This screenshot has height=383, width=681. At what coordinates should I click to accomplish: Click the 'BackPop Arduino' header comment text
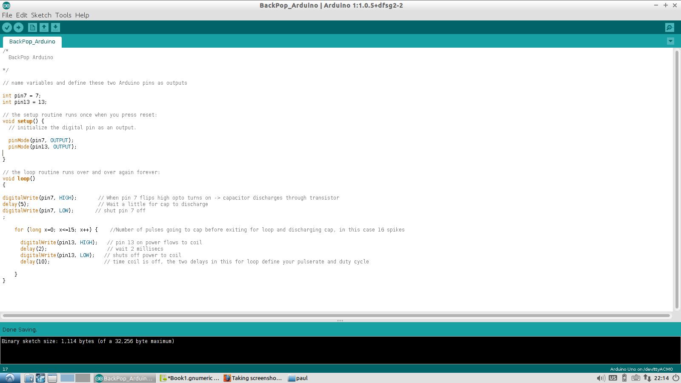(x=31, y=57)
